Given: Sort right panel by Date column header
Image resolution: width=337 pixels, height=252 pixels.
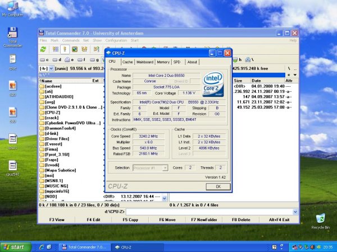Looking at the screenshot, I should click(267, 81).
